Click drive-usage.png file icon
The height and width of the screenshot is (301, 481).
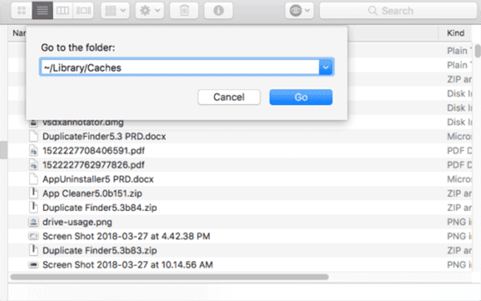tap(33, 222)
